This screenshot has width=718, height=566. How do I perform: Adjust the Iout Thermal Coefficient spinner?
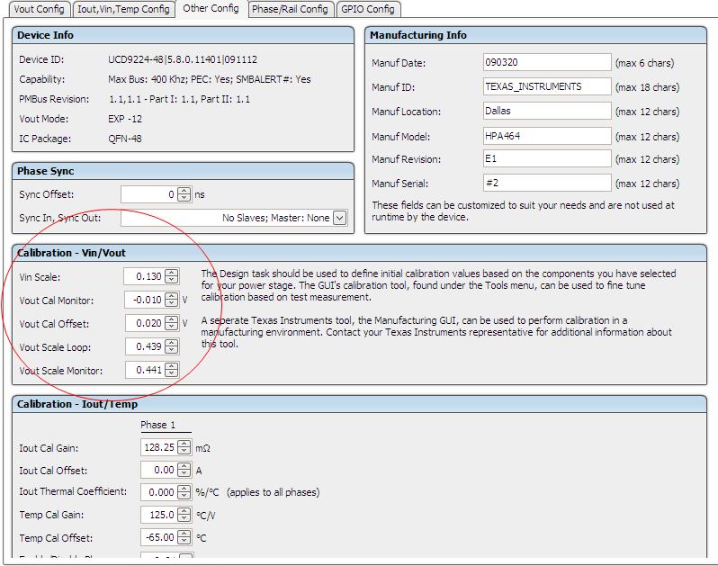point(184,492)
